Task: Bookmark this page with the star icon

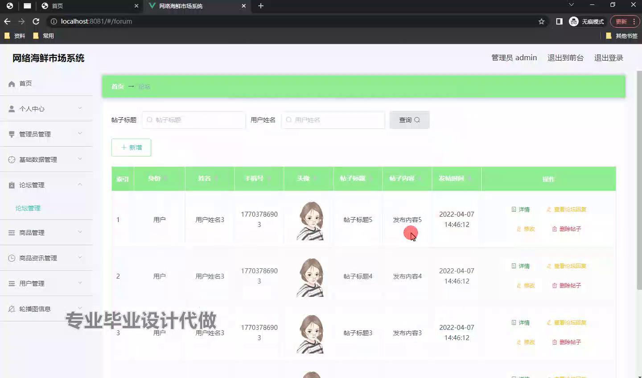Action: (541, 21)
